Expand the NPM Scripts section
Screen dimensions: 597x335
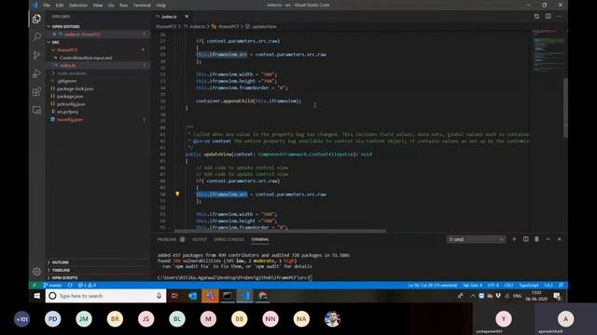tap(64, 277)
